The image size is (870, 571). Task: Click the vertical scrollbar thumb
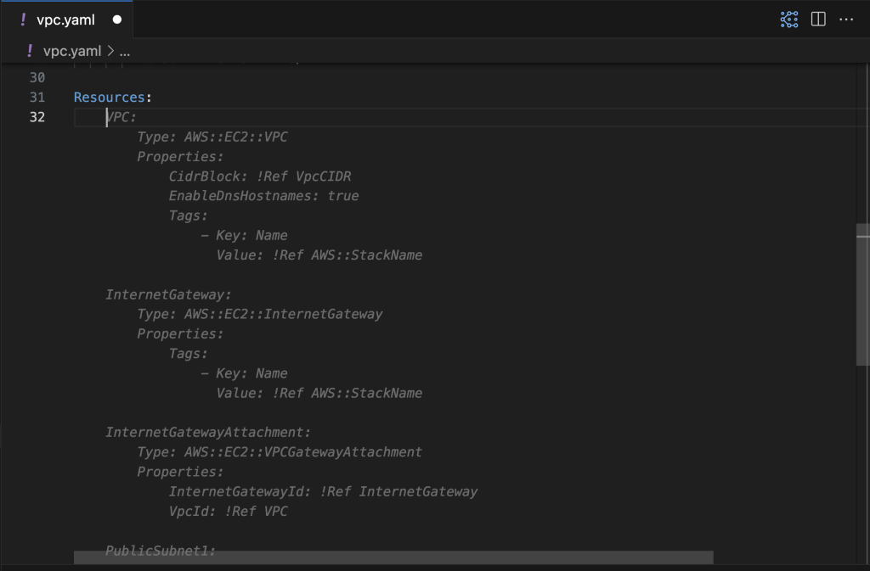(x=863, y=294)
